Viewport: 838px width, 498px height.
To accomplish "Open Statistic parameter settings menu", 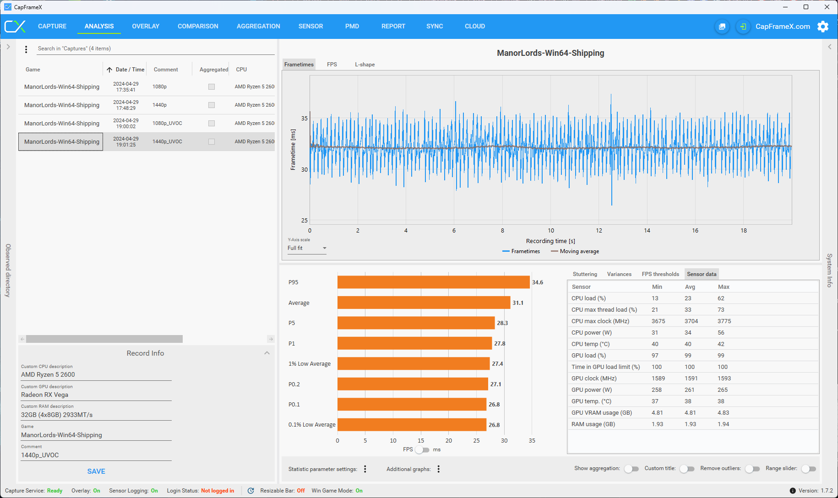I will (365, 469).
